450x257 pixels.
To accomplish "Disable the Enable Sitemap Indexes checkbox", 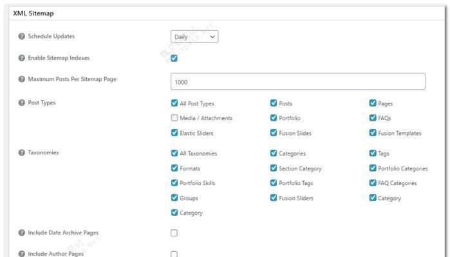I will pos(174,58).
